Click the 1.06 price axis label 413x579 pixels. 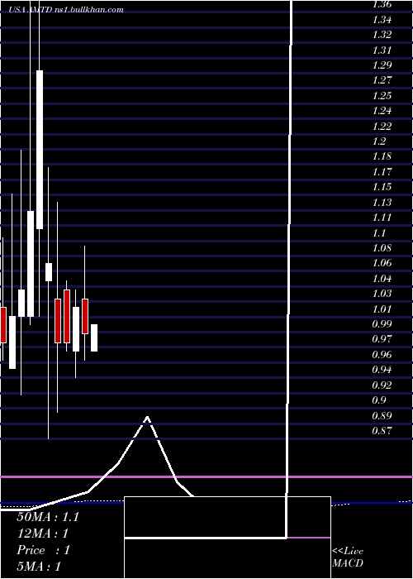(x=382, y=263)
